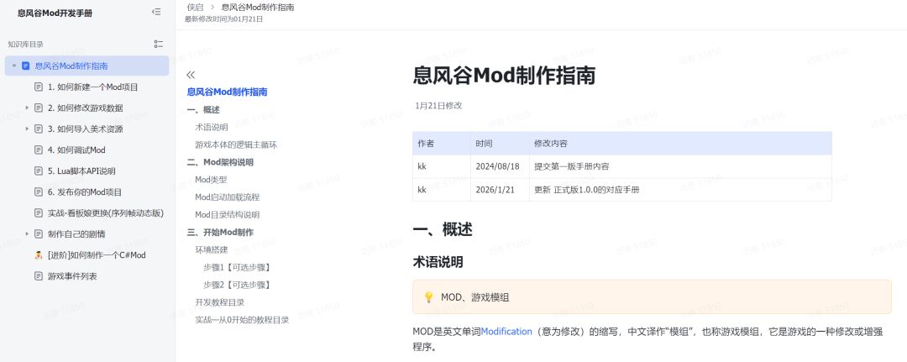The width and height of the screenshot is (907, 362).
Task: Click the 最新修改时间为01月21日 text
Action: 224,19
